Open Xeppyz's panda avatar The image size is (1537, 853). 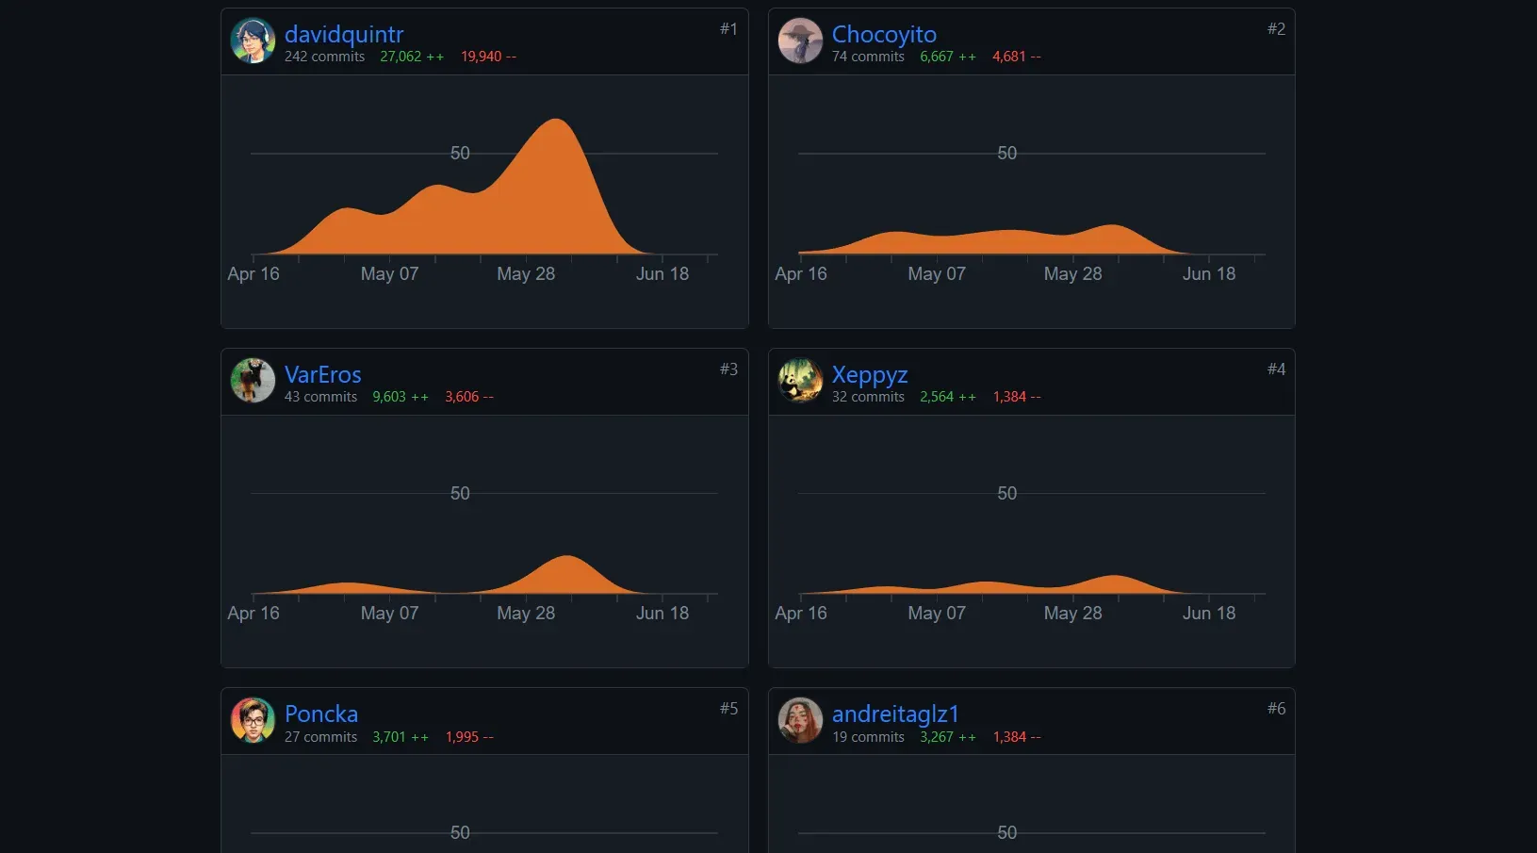point(801,381)
